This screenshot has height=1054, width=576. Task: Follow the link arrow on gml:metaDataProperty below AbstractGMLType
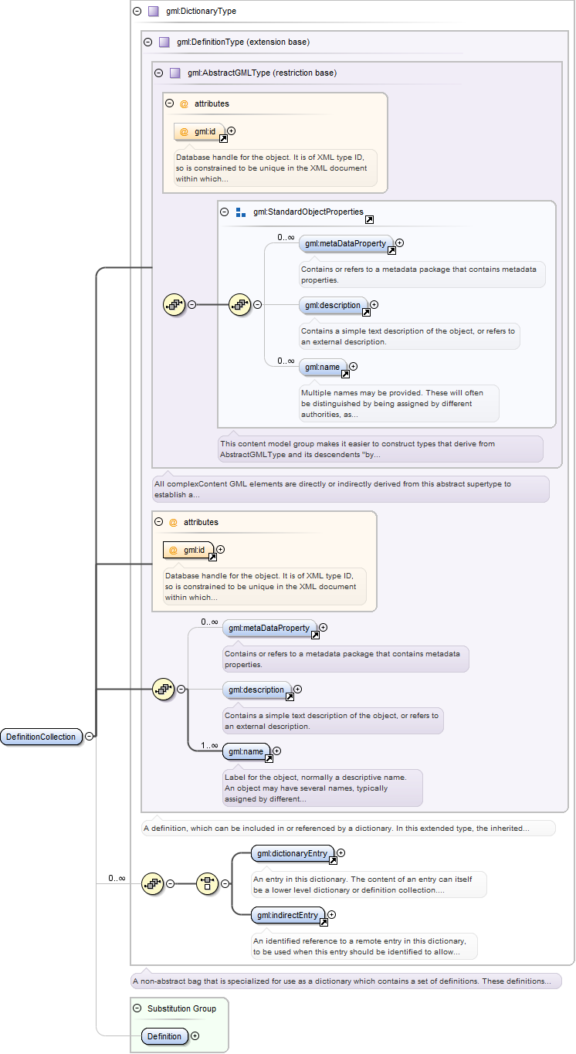click(315, 635)
